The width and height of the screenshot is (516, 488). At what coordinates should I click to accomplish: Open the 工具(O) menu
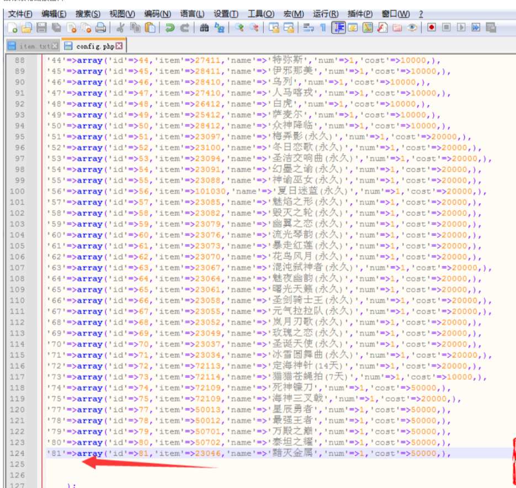(261, 14)
